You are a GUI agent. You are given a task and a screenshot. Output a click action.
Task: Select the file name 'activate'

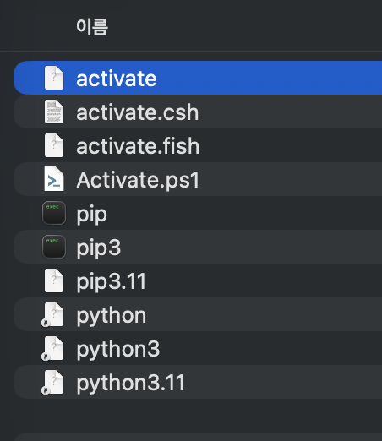pyautogui.click(x=117, y=79)
